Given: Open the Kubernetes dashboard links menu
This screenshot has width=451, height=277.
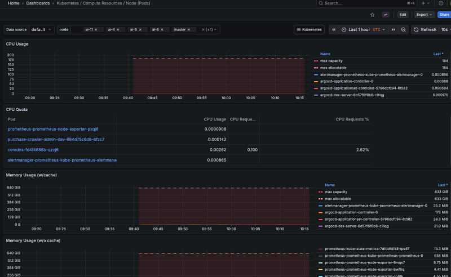Looking at the screenshot, I should click(x=309, y=29).
